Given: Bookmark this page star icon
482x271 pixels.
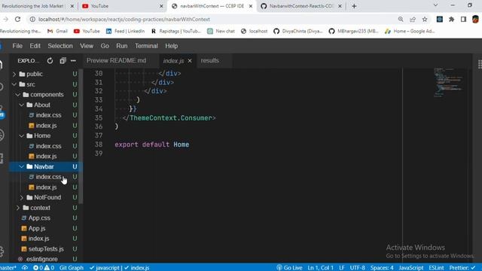Looking at the screenshot, I should [425, 19].
